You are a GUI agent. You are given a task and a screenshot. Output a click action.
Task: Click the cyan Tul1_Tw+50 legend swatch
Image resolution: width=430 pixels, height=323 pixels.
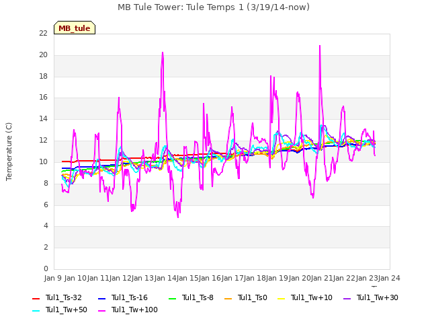click(36, 310)
